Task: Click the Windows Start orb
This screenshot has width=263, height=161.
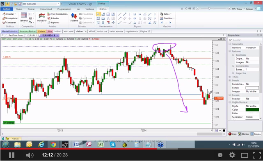Action: 5,145
